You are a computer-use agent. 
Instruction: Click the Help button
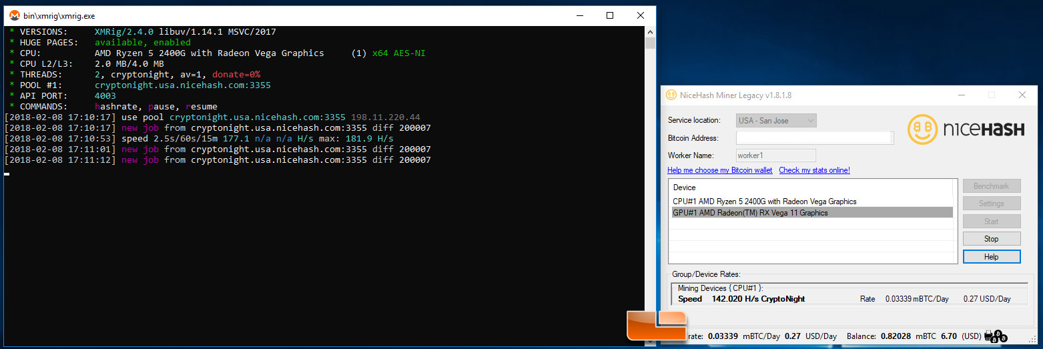tap(992, 256)
